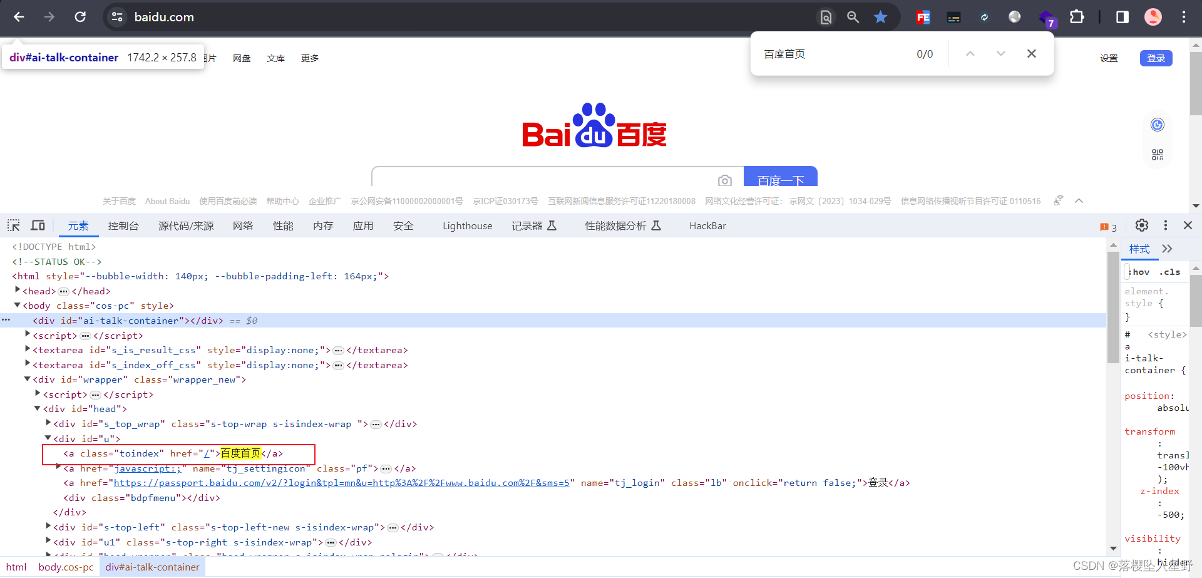Expand the div id="s_top_wrap" node
1202x578 pixels.
point(48,423)
